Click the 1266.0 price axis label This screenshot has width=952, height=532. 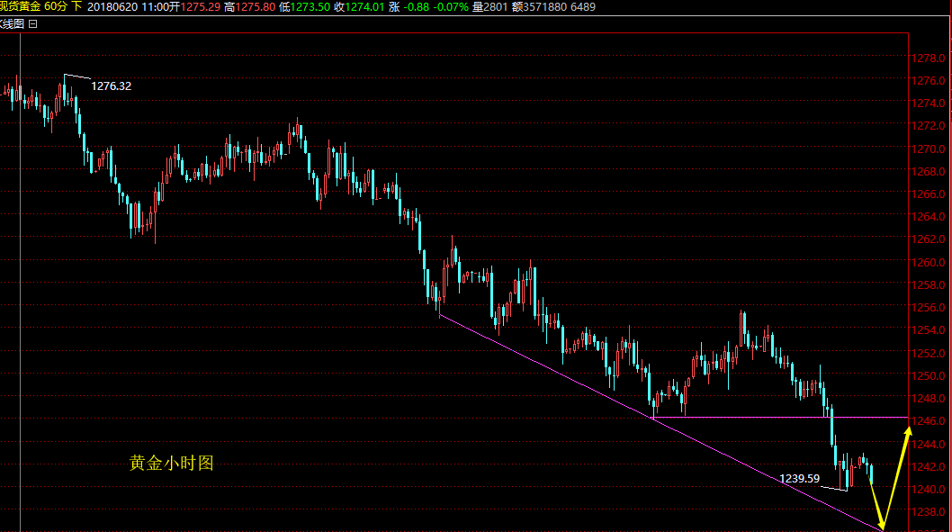pos(929,194)
